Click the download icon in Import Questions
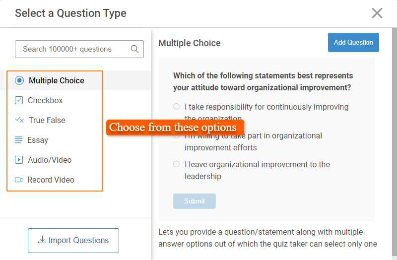 [42, 240]
